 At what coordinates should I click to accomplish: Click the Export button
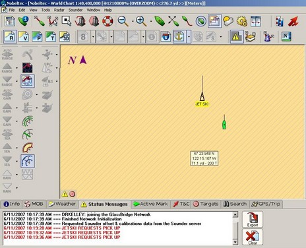[x=253, y=220]
